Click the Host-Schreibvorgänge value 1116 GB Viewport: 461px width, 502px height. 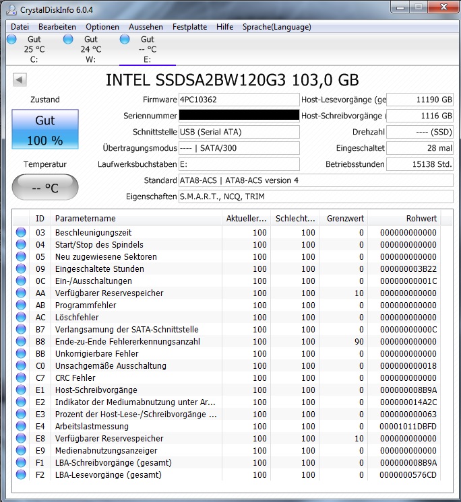tap(420, 116)
